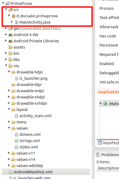
Task: Click the Description column header
Action: click(108, 168)
